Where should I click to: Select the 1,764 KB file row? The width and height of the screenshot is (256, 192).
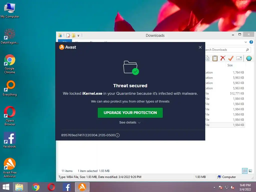(225, 72)
